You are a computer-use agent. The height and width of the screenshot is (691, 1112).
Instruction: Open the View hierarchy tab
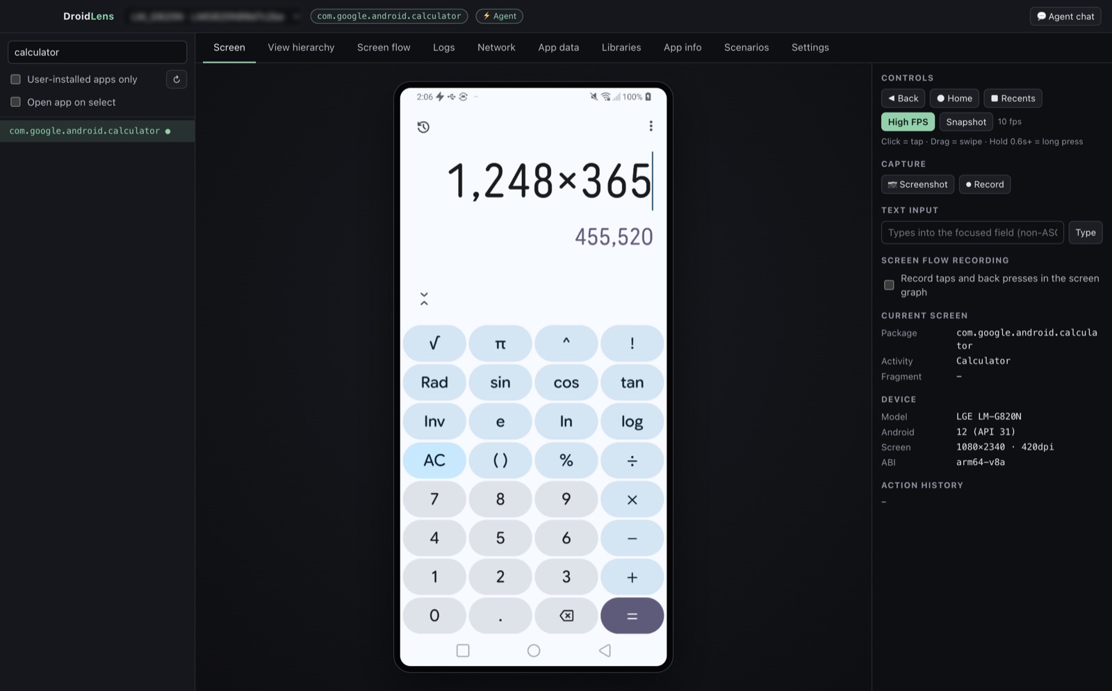click(301, 47)
